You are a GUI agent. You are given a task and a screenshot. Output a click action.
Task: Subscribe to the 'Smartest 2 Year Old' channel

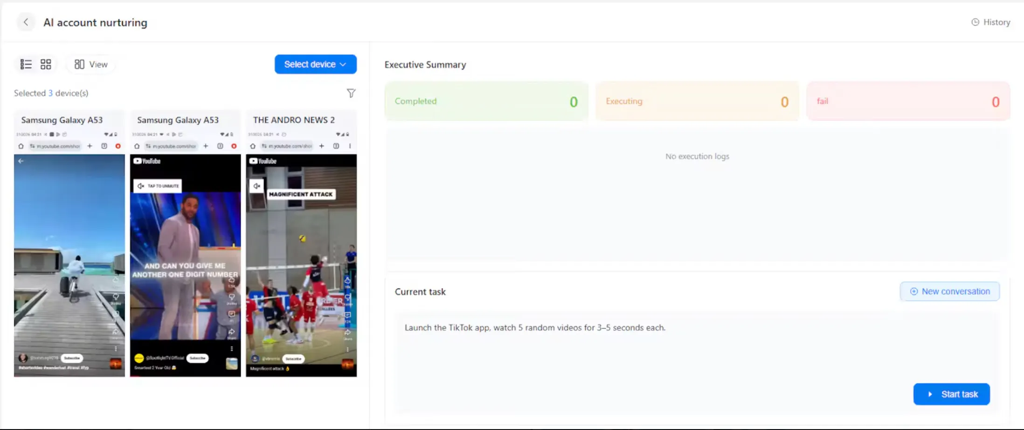197,358
